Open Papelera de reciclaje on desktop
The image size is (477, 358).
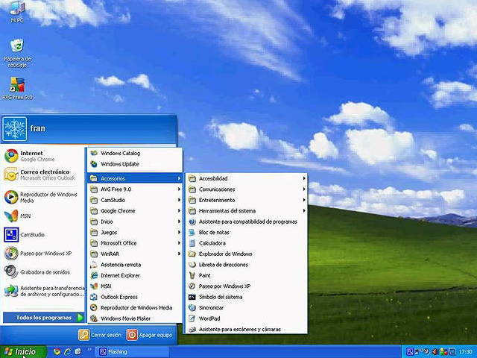[17, 53]
